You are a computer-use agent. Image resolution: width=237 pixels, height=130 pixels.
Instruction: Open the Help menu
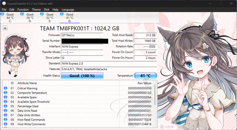pyautogui.click(x=55, y=9)
